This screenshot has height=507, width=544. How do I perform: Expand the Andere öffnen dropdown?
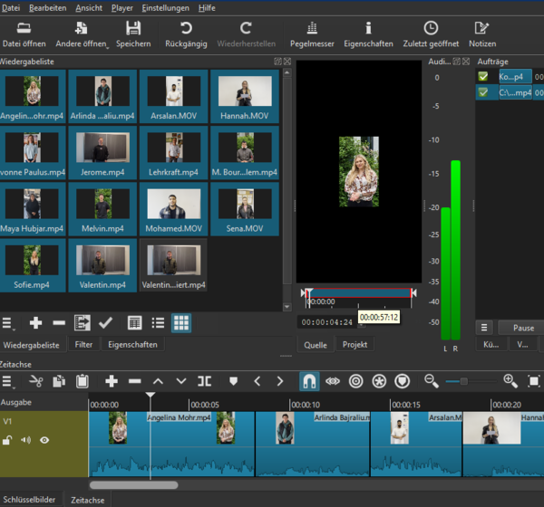(106, 45)
